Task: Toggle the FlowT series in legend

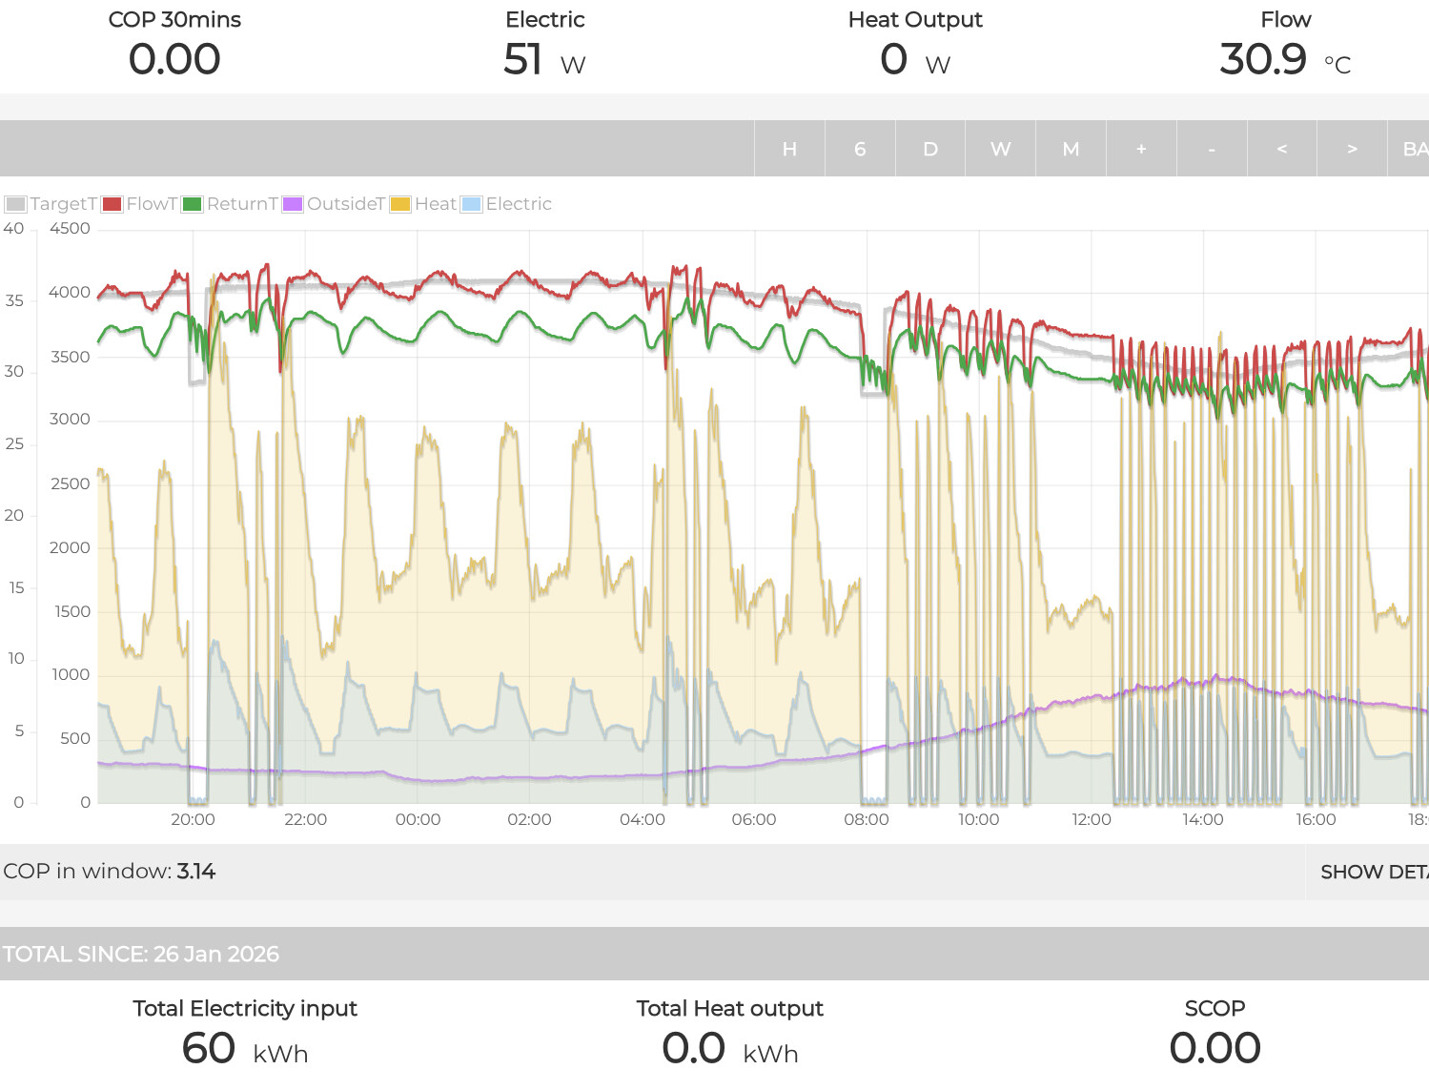Action: click(152, 204)
